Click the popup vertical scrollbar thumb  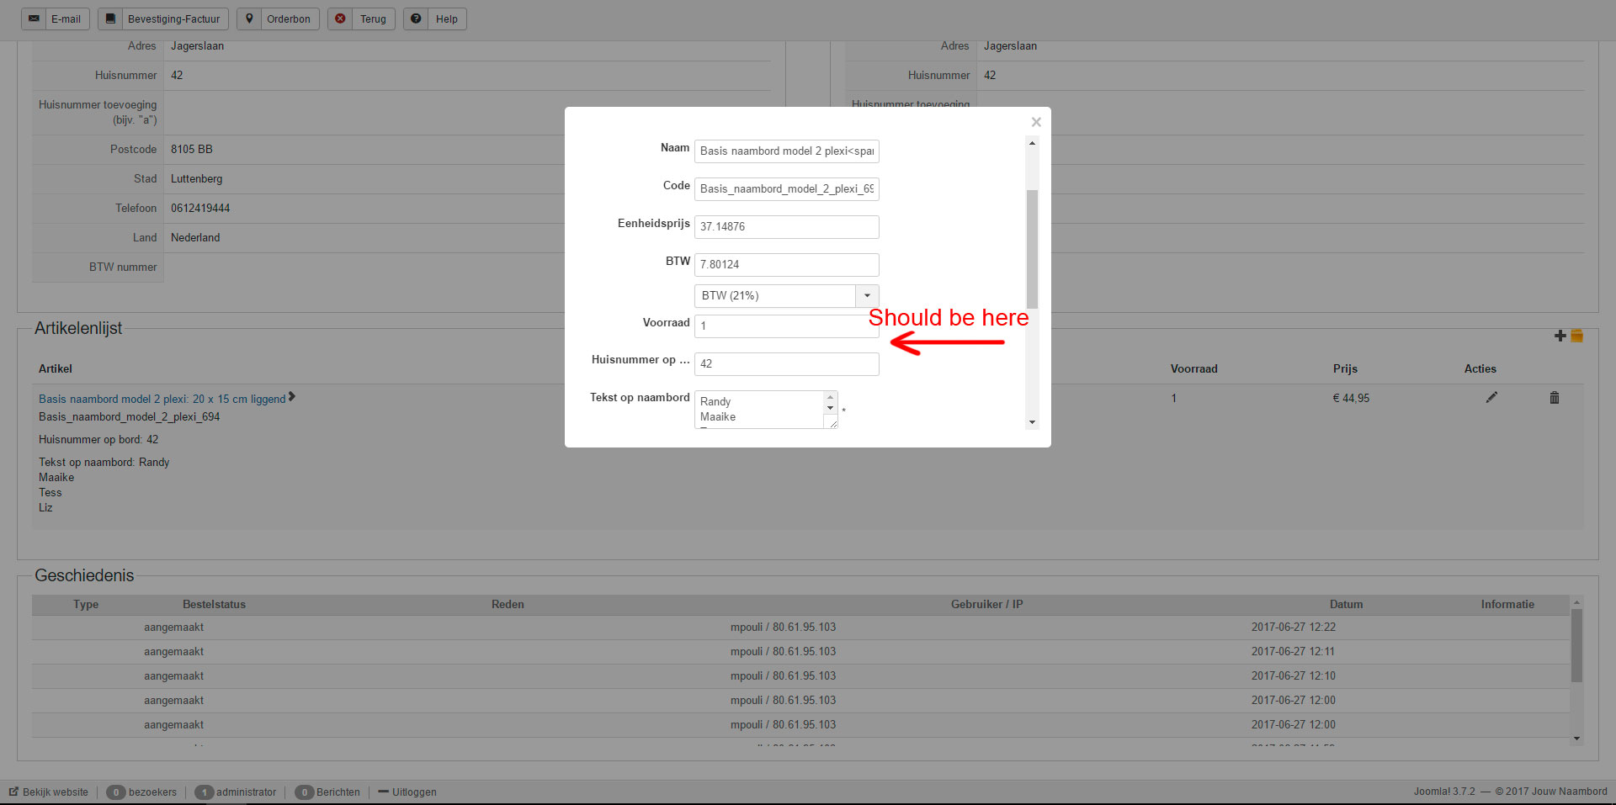point(1032,249)
